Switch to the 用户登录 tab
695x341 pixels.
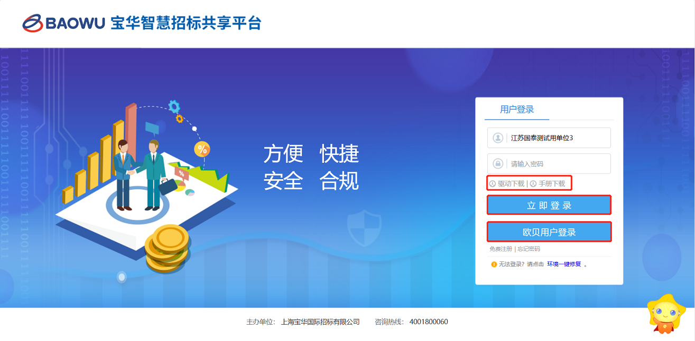(517, 110)
